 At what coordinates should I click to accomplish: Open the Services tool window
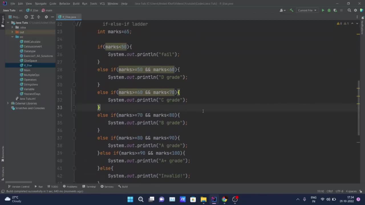pyautogui.click(x=107, y=186)
